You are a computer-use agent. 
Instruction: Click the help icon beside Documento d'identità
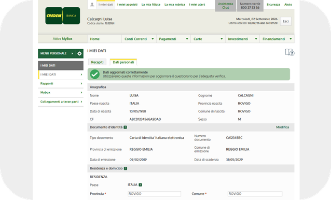[x=125, y=127]
